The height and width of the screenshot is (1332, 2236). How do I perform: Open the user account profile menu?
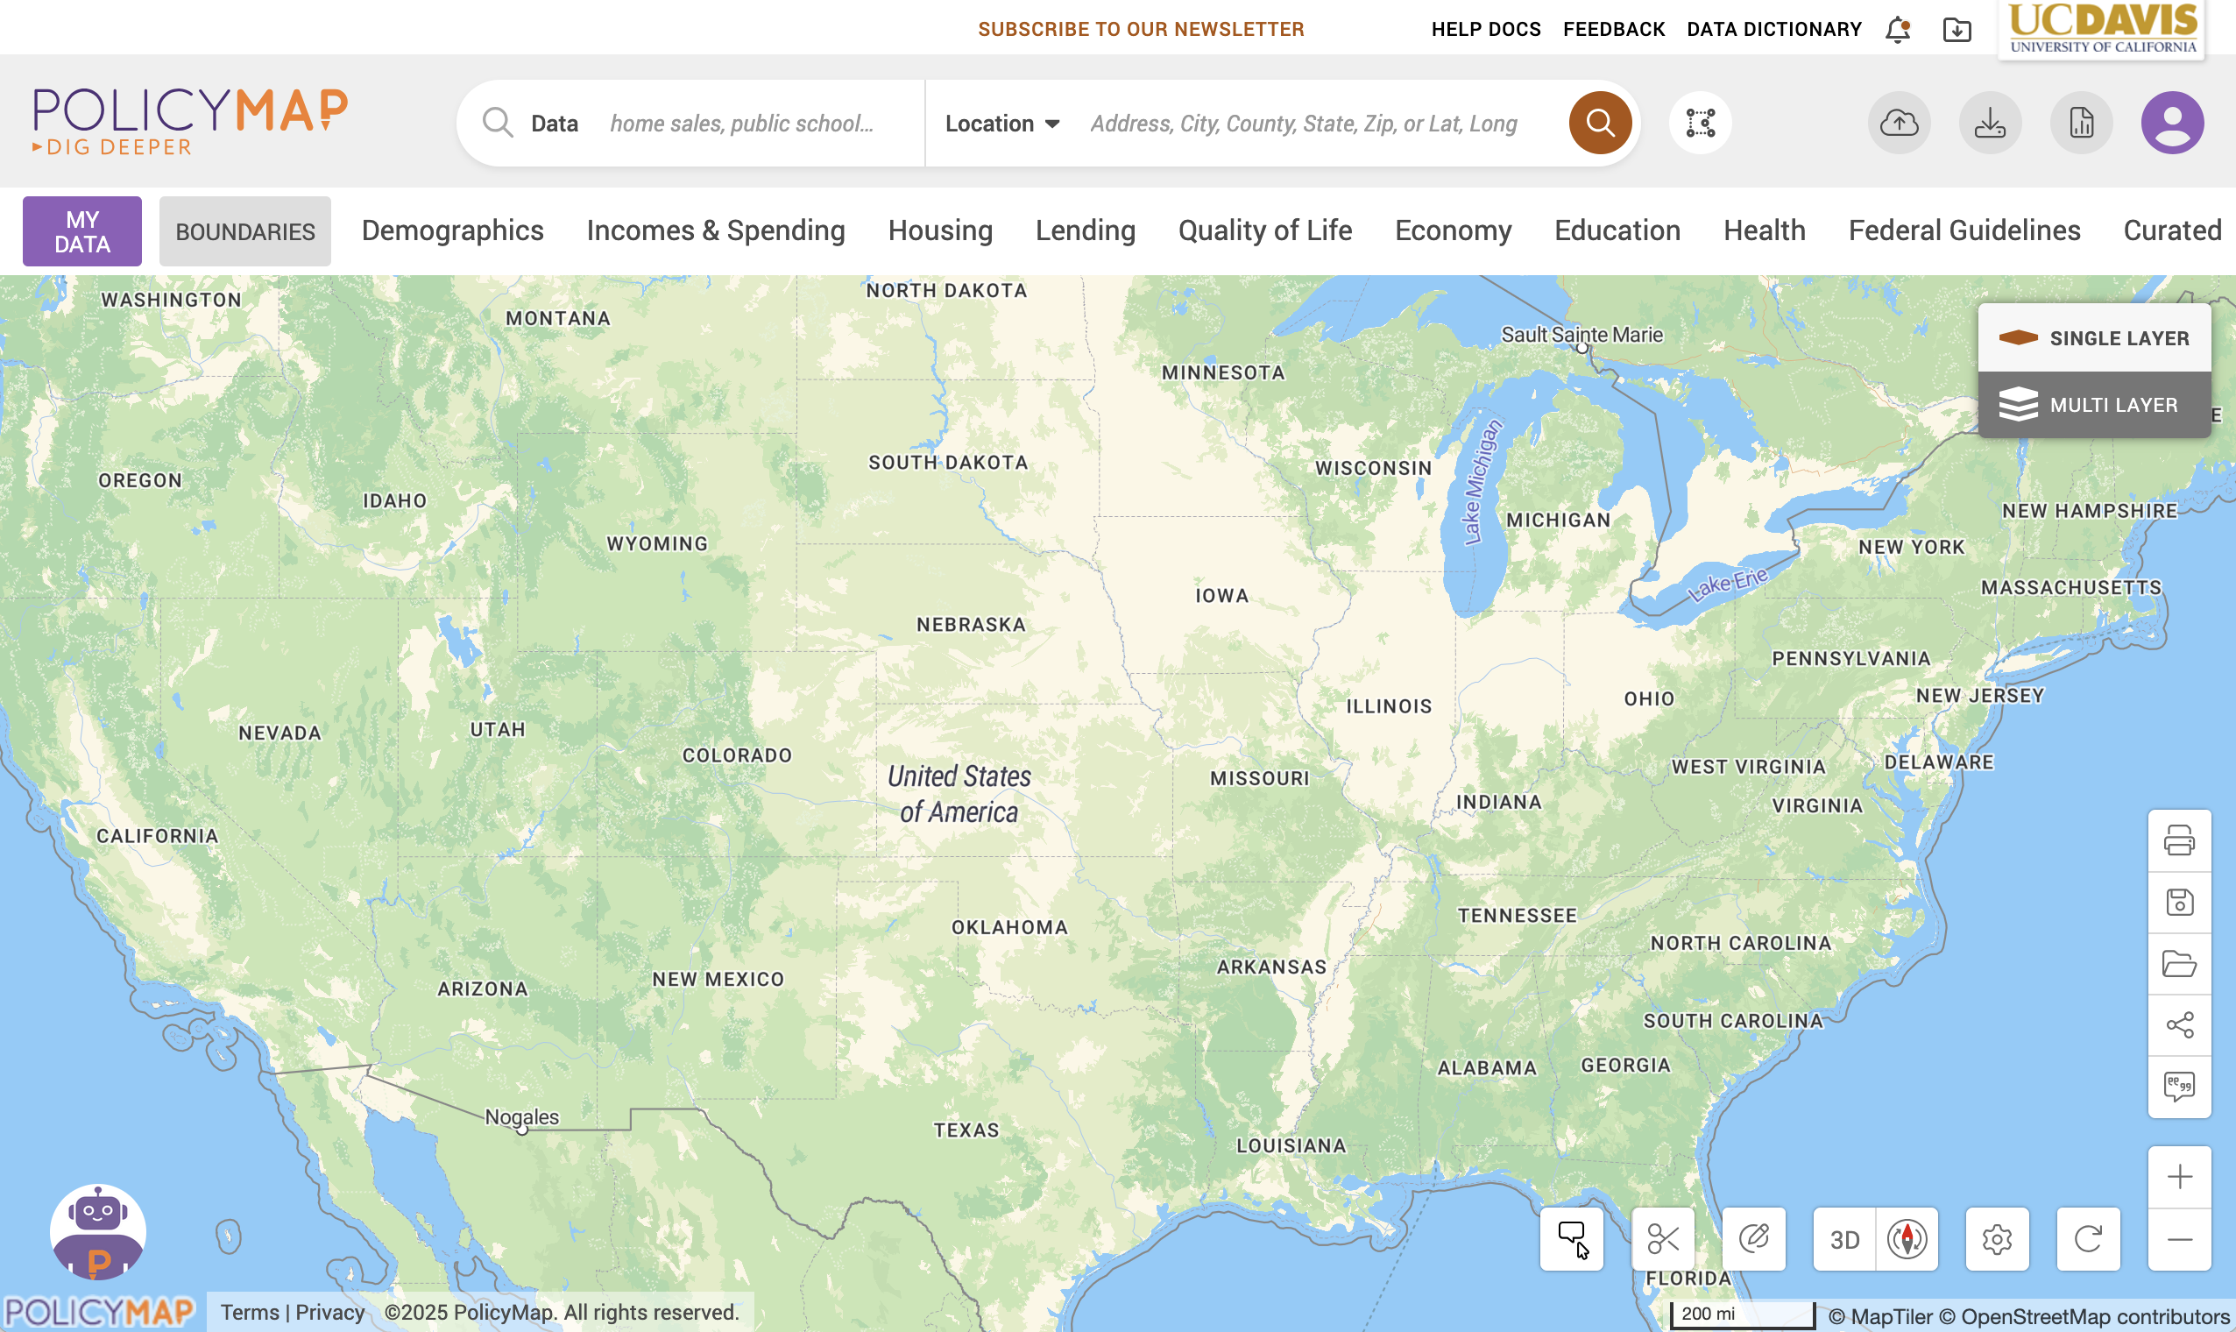coord(2172,123)
